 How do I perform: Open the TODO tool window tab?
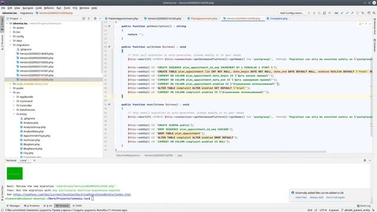pyautogui.click(x=77, y=206)
